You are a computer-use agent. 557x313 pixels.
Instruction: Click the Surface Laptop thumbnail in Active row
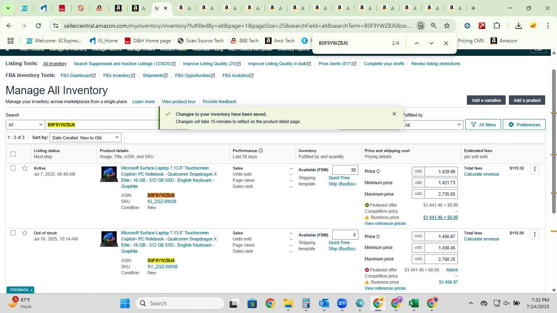tap(109, 174)
